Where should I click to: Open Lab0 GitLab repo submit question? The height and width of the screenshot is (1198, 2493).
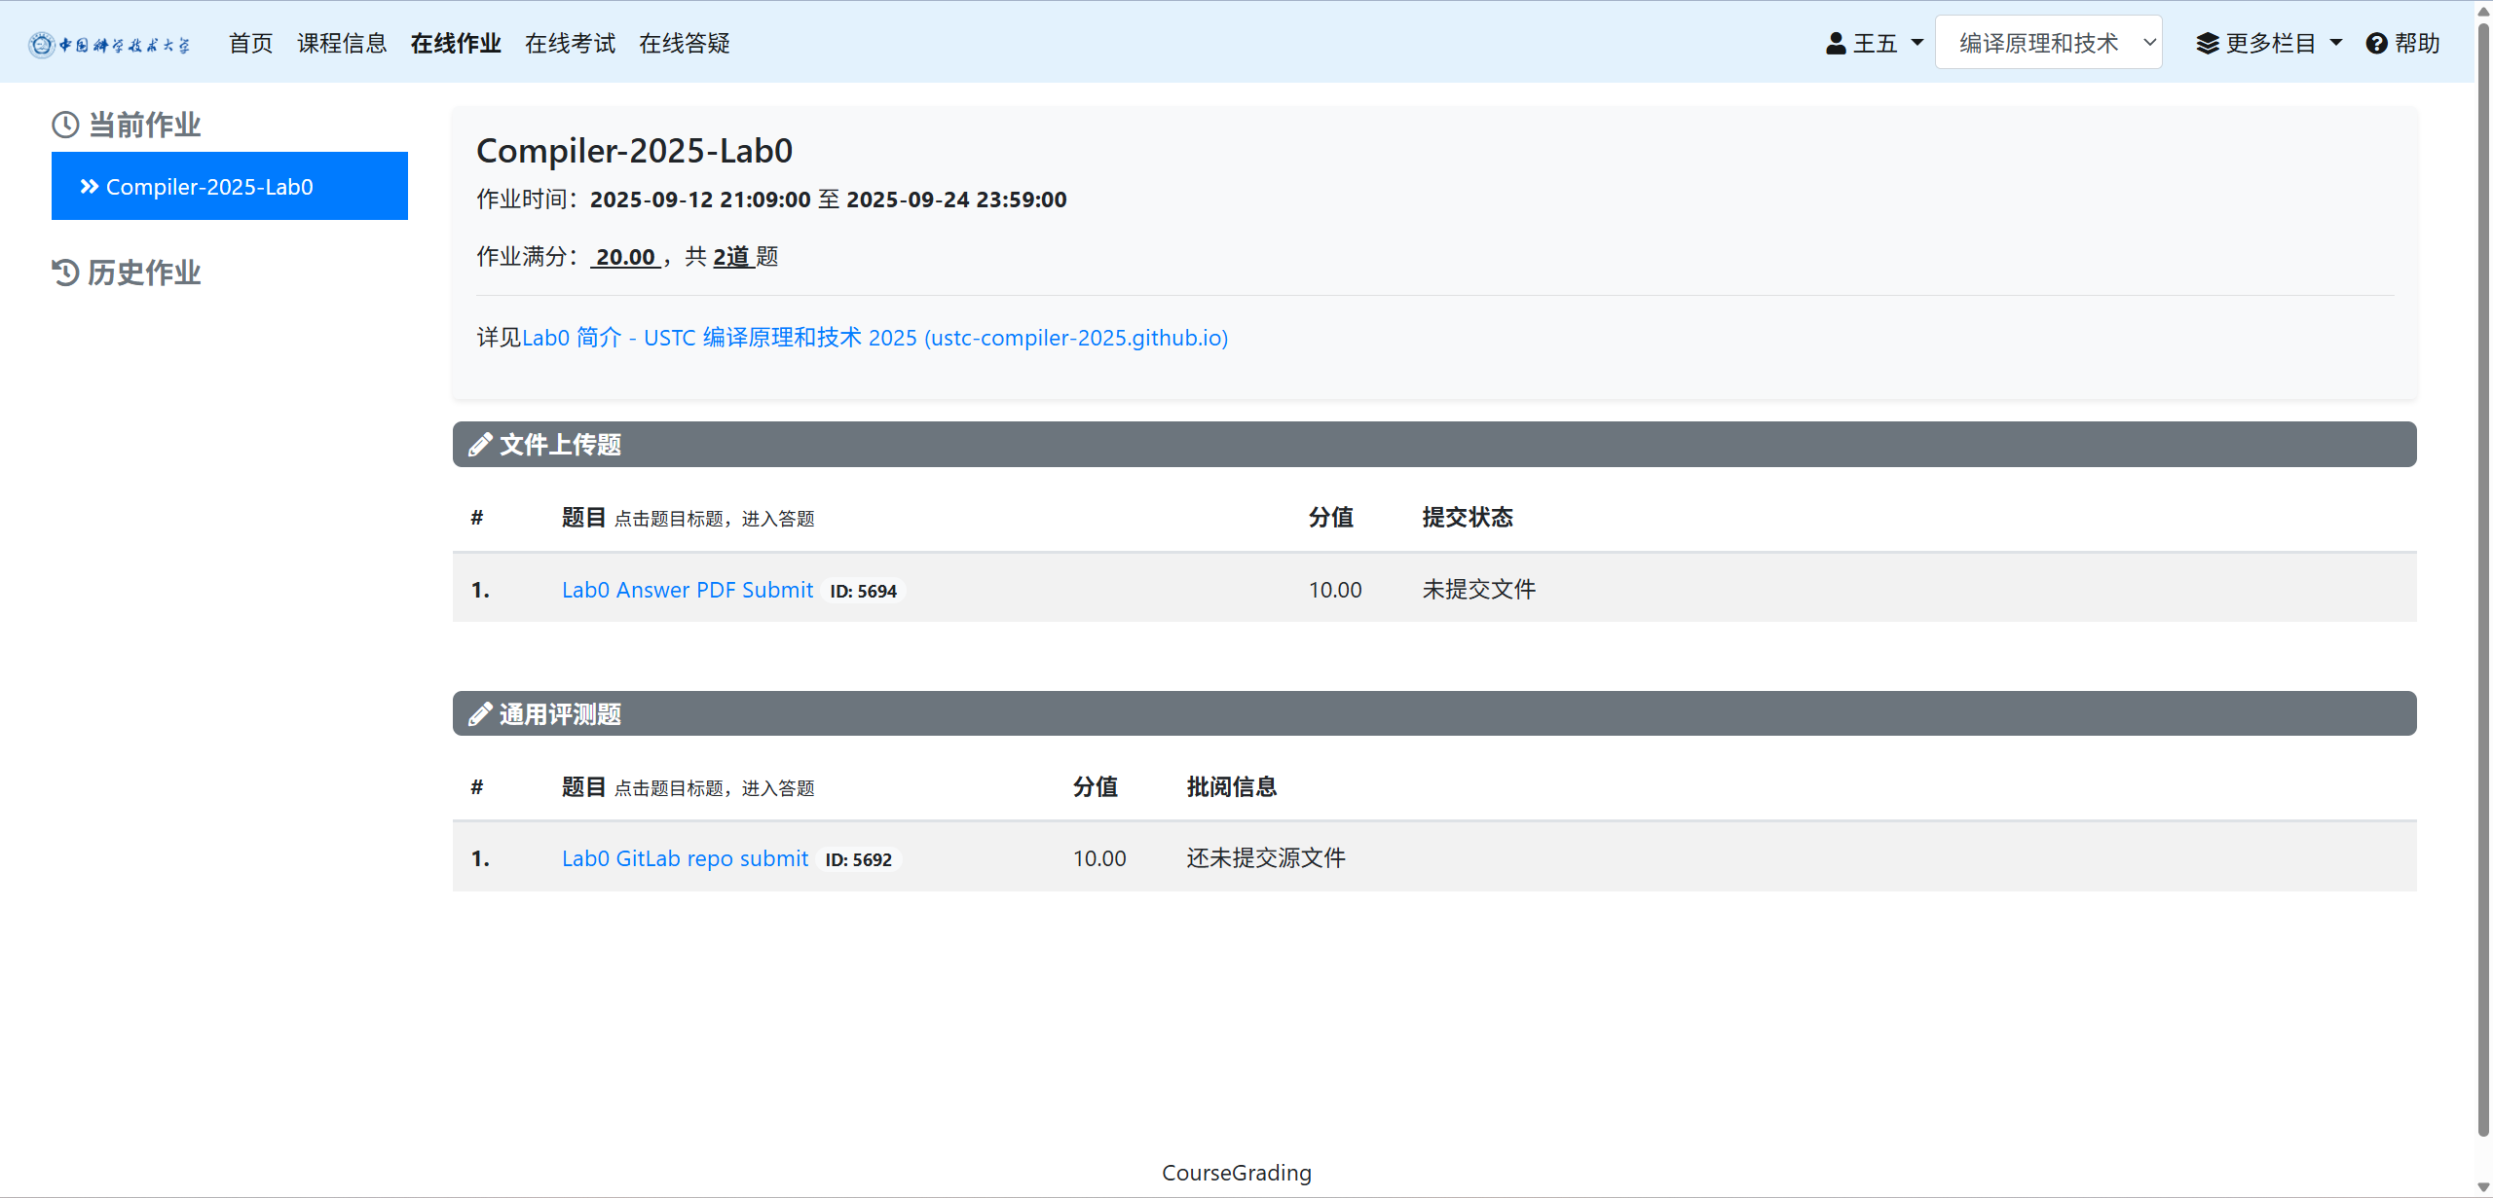tap(685, 858)
